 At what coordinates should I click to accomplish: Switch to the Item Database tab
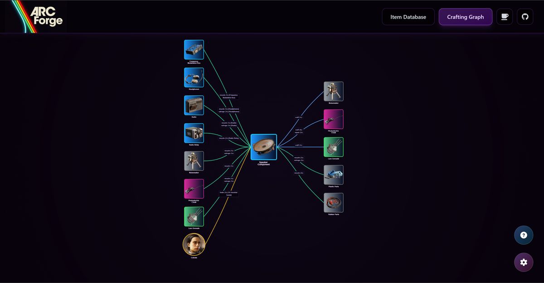click(408, 16)
